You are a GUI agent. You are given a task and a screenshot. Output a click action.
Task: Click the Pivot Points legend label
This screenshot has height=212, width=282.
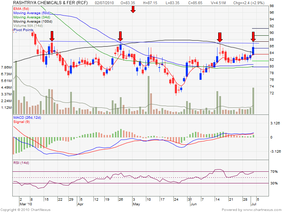[x=23, y=30]
